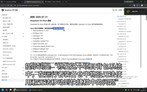The width and height of the screenshot is (147, 92).
Task: Open the Windows Start menu
Action: tap(3, 90)
